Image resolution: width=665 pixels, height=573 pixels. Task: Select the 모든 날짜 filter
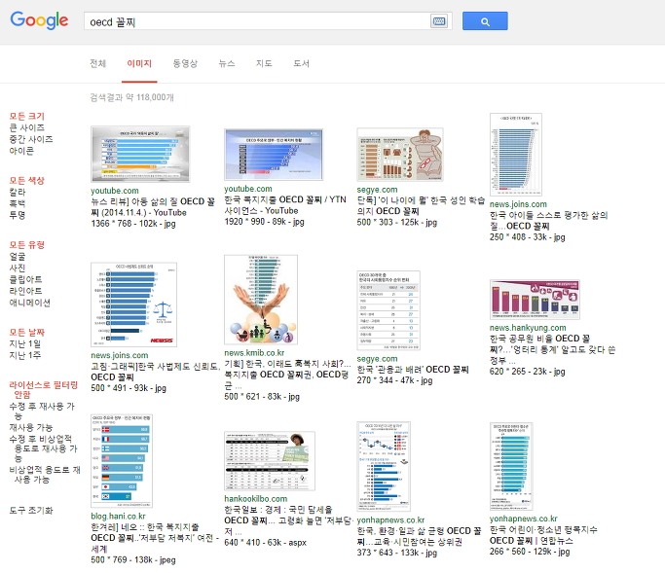(x=26, y=333)
